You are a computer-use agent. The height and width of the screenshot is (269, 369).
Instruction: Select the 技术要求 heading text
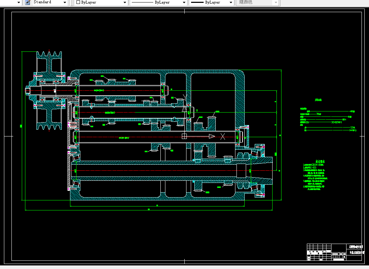(320, 161)
